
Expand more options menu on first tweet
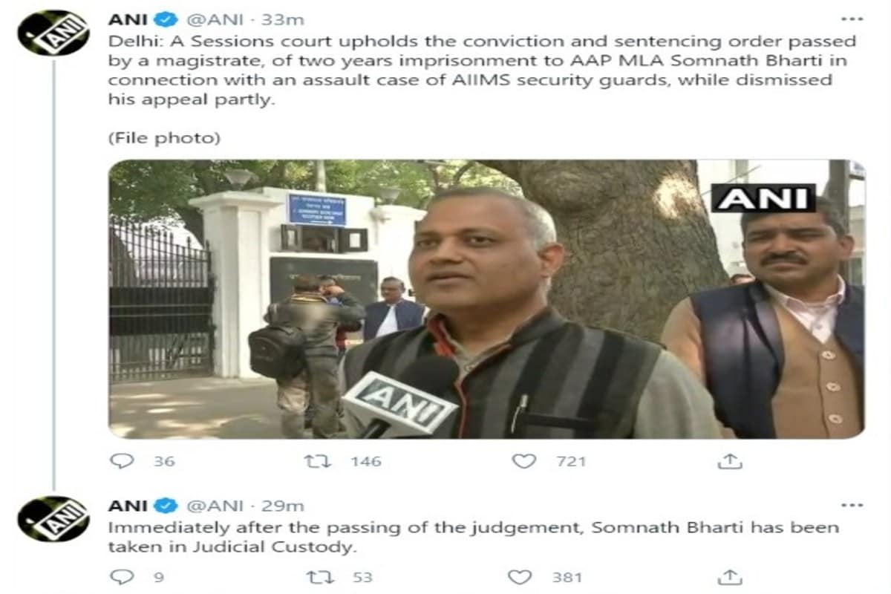(x=851, y=19)
